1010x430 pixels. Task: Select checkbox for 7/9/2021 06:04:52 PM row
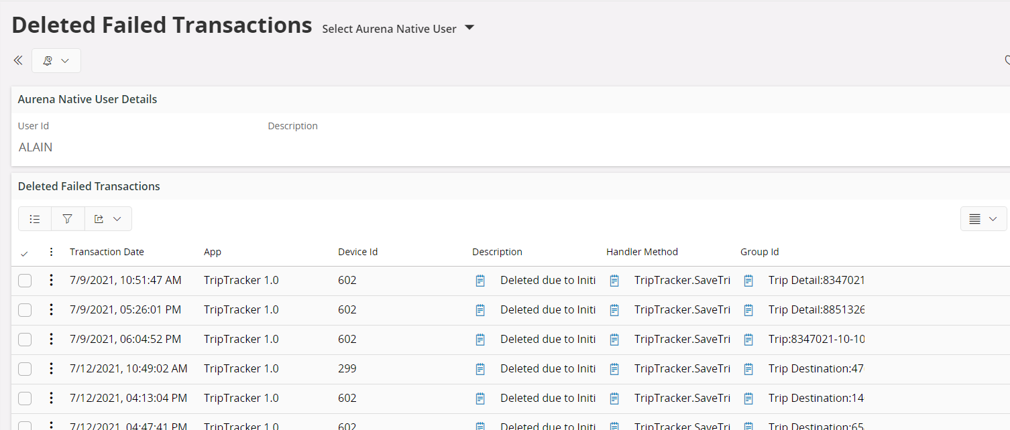pyautogui.click(x=25, y=340)
